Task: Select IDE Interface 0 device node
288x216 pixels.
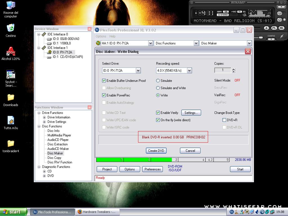Action: pyautogui.click(x=57, y=34)
